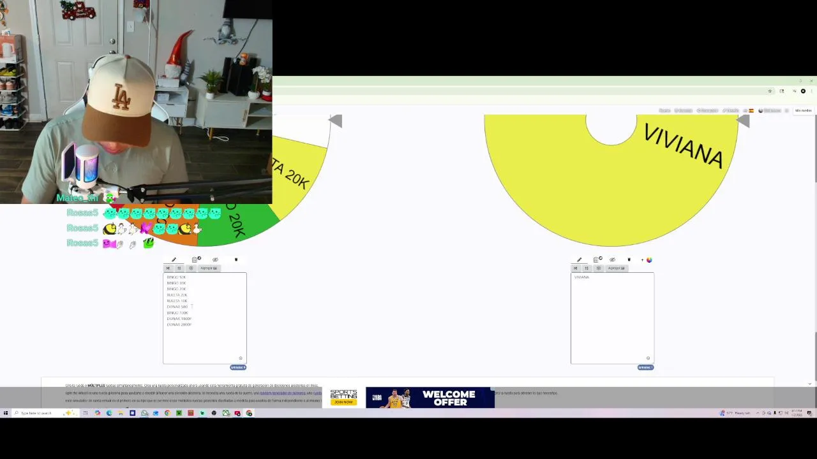This screenshot has height=459, width=817.
Task: Select the pencil edit tab of the VIVIANA wheel
Action: [x=579, y=259]
